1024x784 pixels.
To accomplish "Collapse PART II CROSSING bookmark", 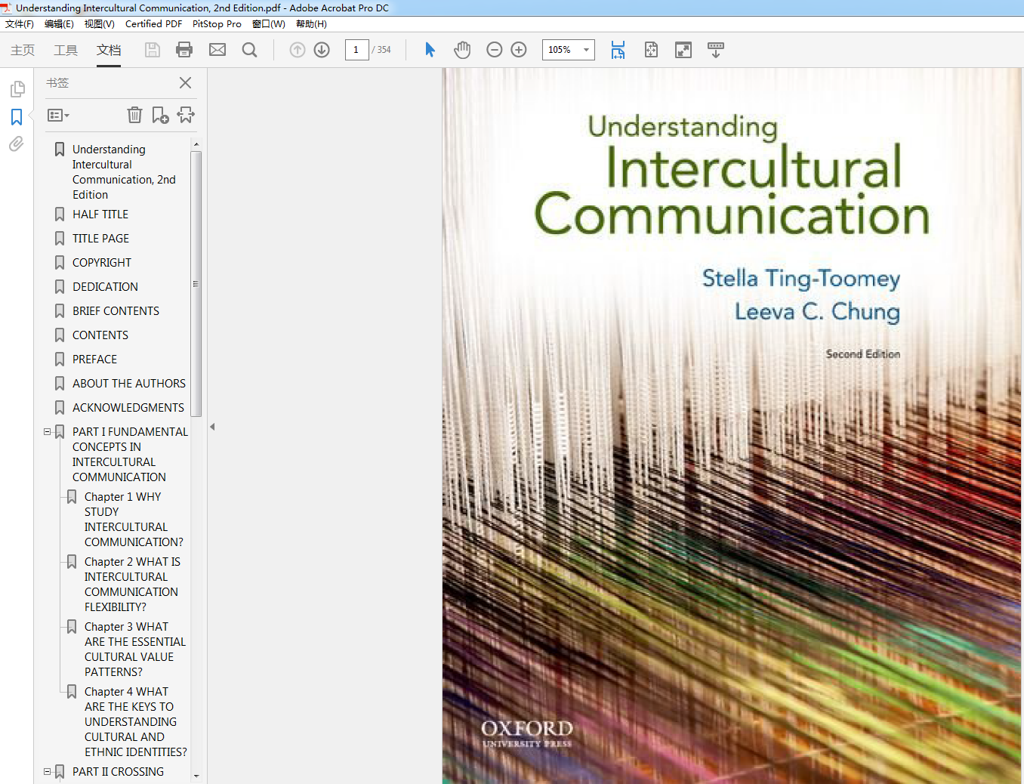I will [48, 772].
